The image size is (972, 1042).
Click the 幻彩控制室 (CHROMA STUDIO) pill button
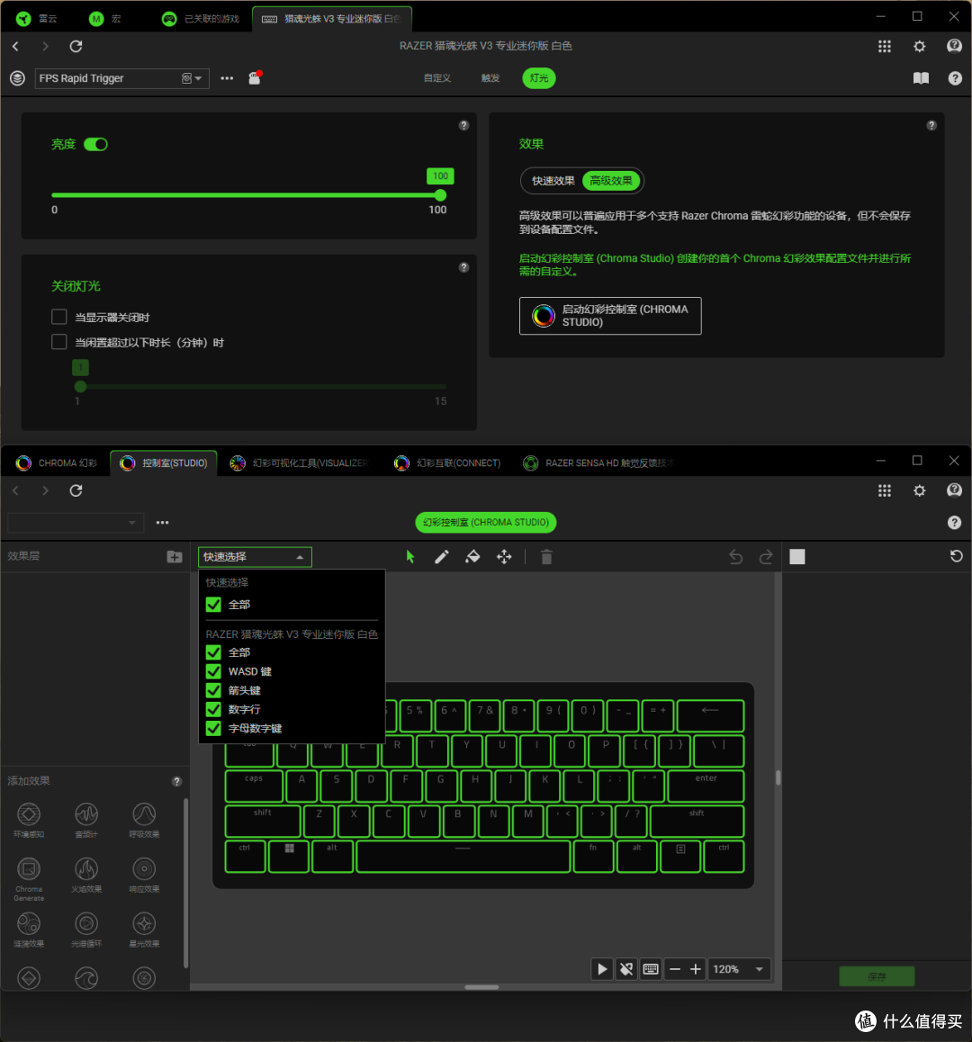tap(486, 522)
